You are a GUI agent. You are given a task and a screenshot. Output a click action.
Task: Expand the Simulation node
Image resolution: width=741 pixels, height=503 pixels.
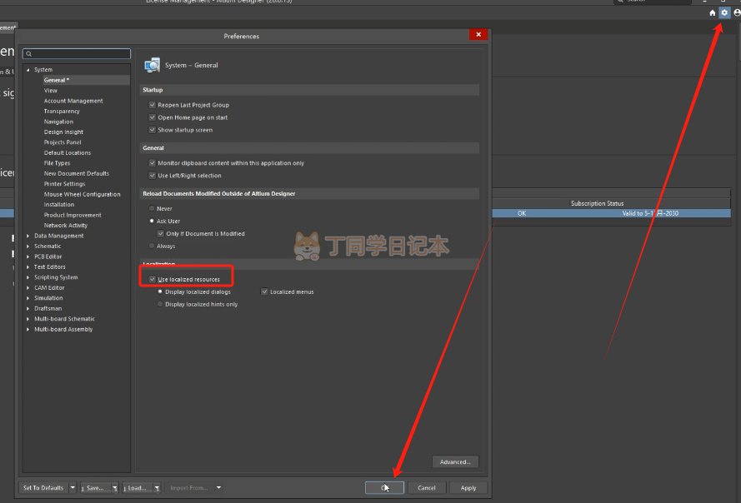coord(28,298)
